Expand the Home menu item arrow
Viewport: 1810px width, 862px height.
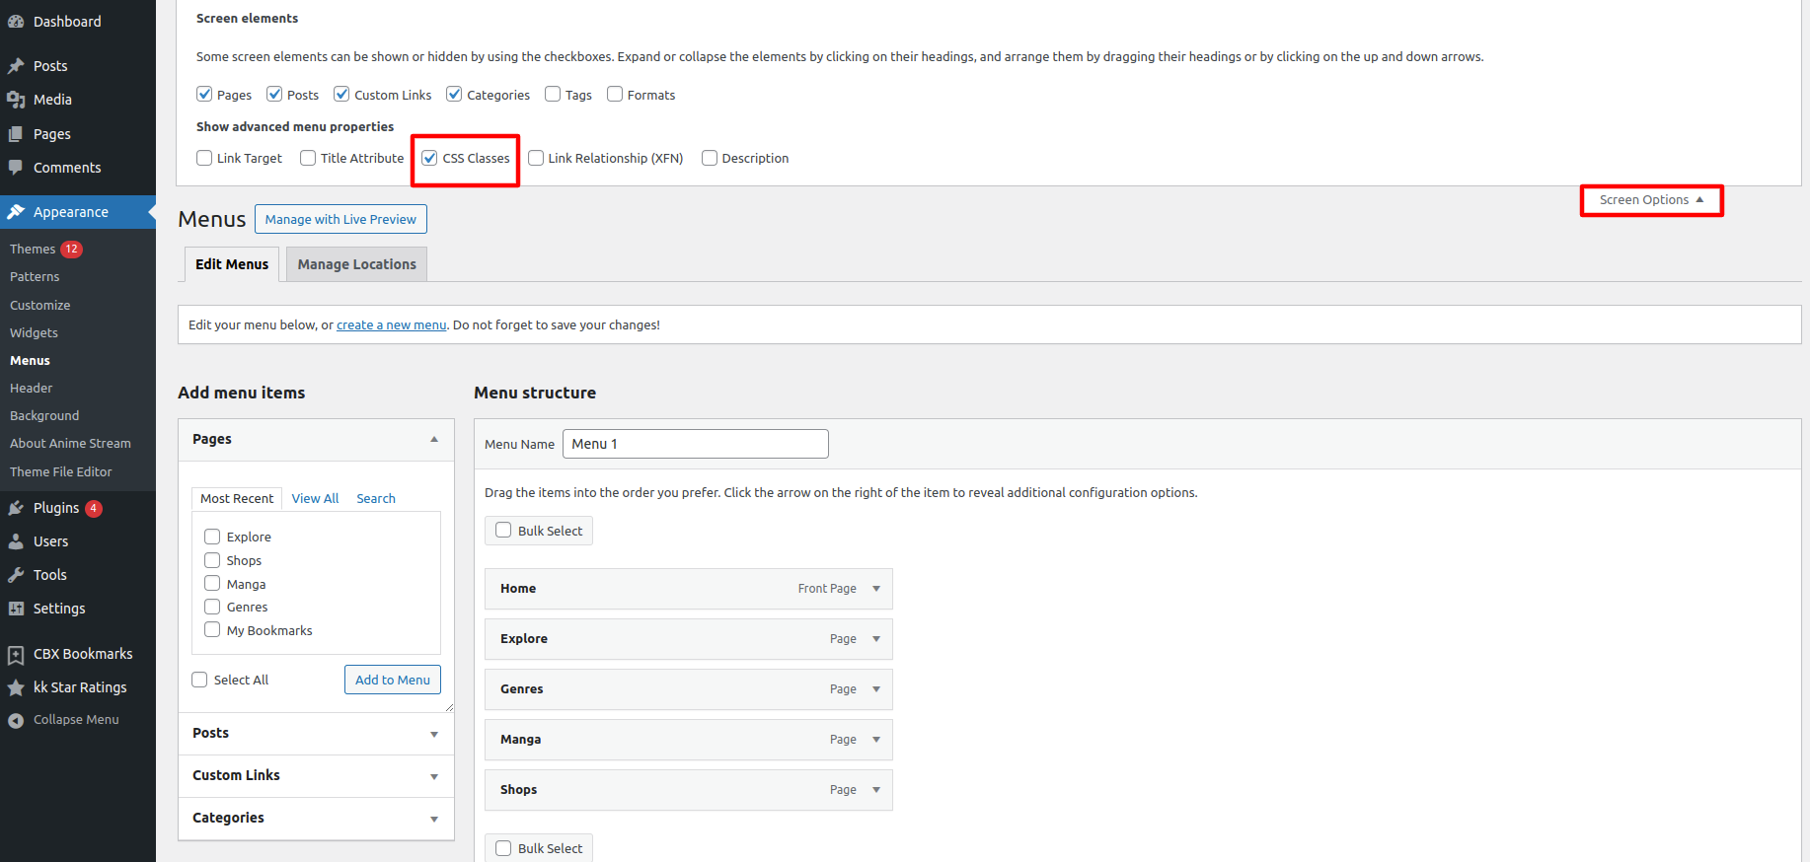pos(876,589)
